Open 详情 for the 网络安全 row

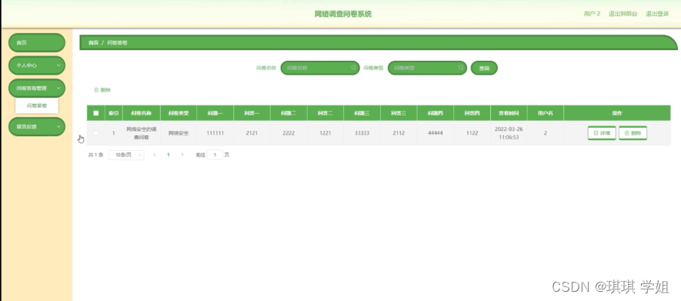click(x=602, y=133)
